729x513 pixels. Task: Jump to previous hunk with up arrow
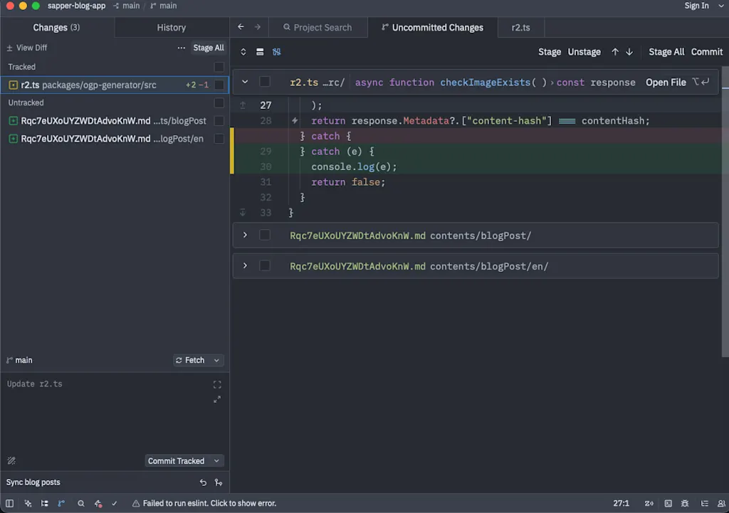(x=615, y=52)
